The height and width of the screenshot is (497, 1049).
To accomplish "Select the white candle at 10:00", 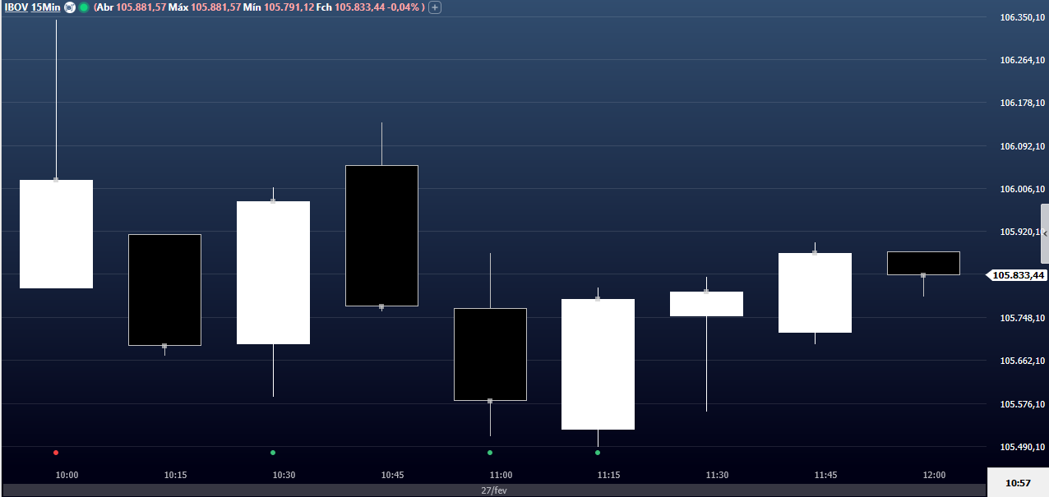I will [56, 234].
